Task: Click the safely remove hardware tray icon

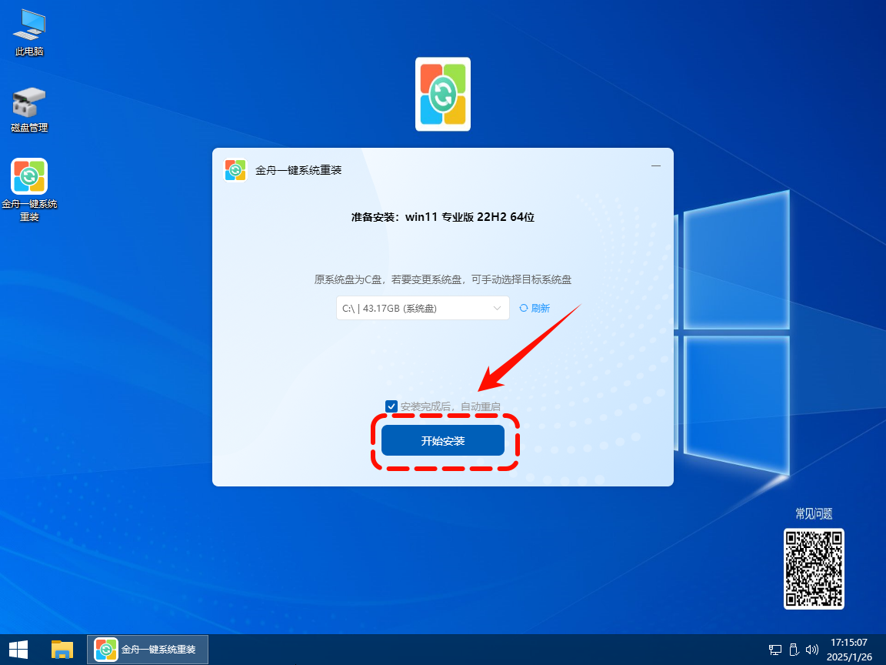Action: tap(794, 650)
